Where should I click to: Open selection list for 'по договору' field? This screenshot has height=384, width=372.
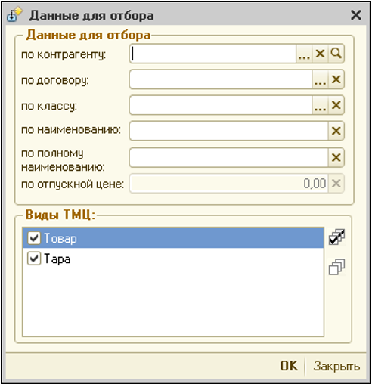coord(320,79)
